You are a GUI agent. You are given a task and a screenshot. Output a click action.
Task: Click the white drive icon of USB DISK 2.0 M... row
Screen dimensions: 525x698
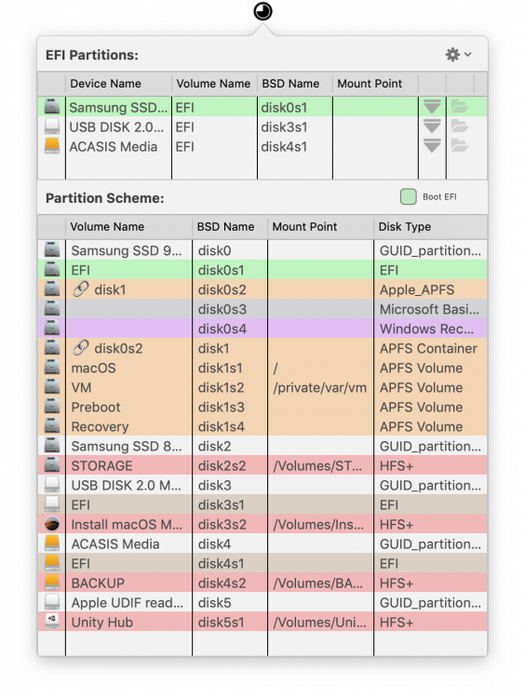tap(52, 485)
